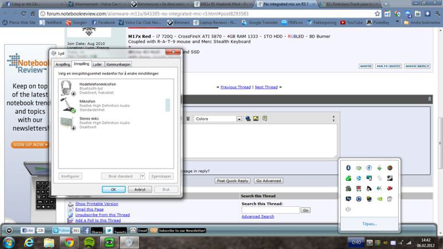Confirm Lyd dialog with OK
The image size is (443, 249).
(114, 189)
